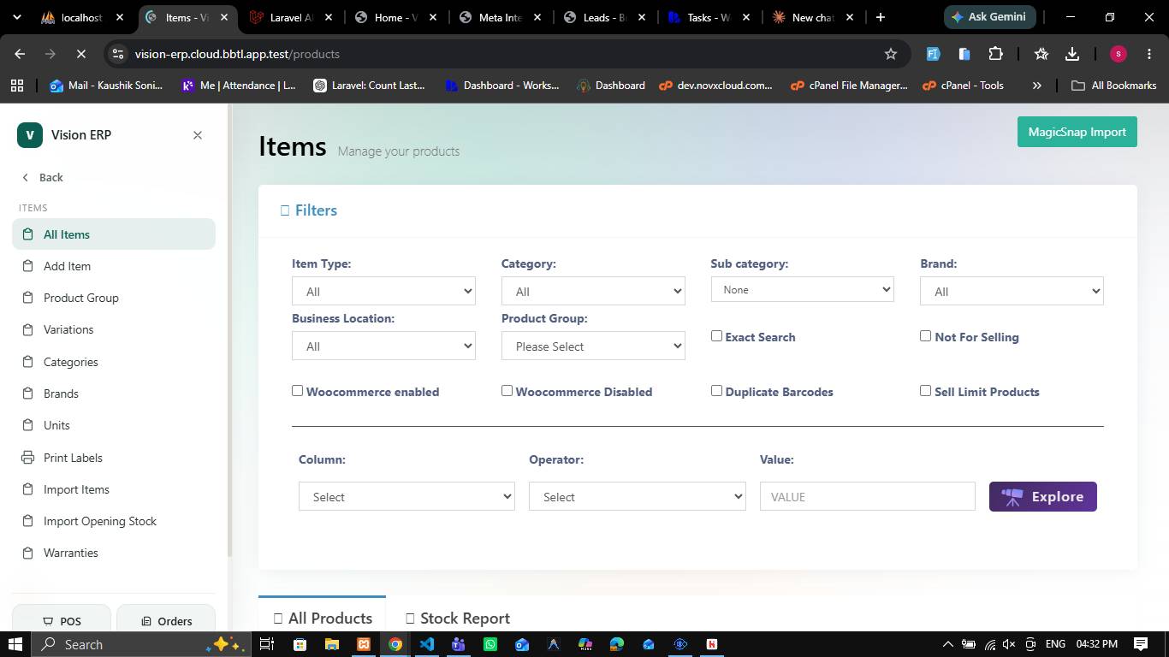Click into the VALUE input field
The height and width of the screenshot is (657, 1169).
click(867, 497)
